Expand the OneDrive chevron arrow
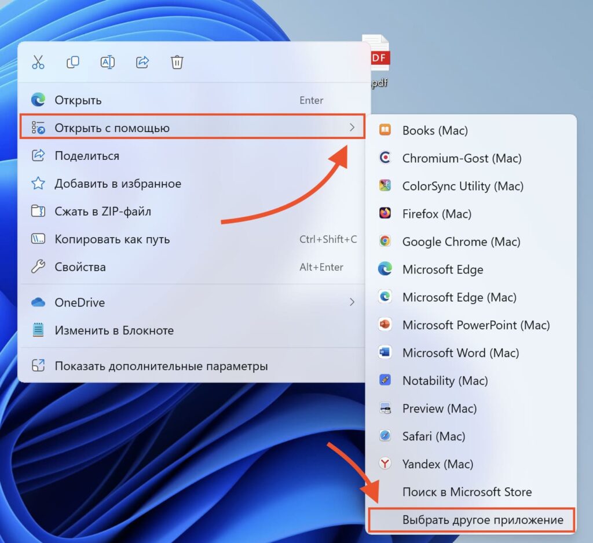 pyautogui.click(x=352, y=302)
